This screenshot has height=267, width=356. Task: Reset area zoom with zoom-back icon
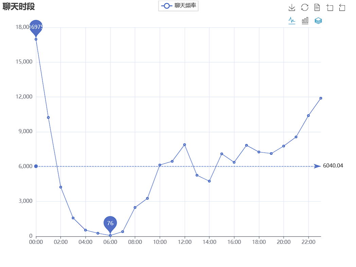[x=342, y=7]
